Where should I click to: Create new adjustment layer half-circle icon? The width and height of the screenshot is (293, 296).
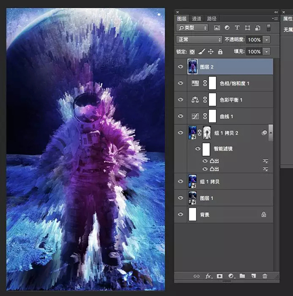point(231,276)
